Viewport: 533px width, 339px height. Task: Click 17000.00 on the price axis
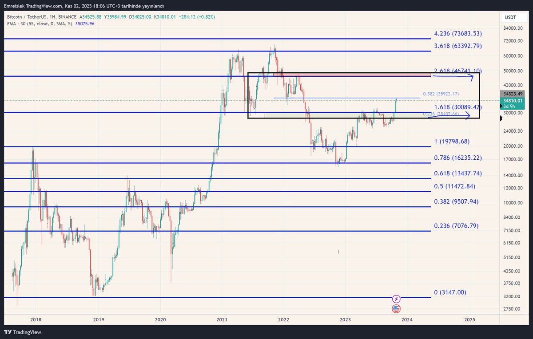514,159
